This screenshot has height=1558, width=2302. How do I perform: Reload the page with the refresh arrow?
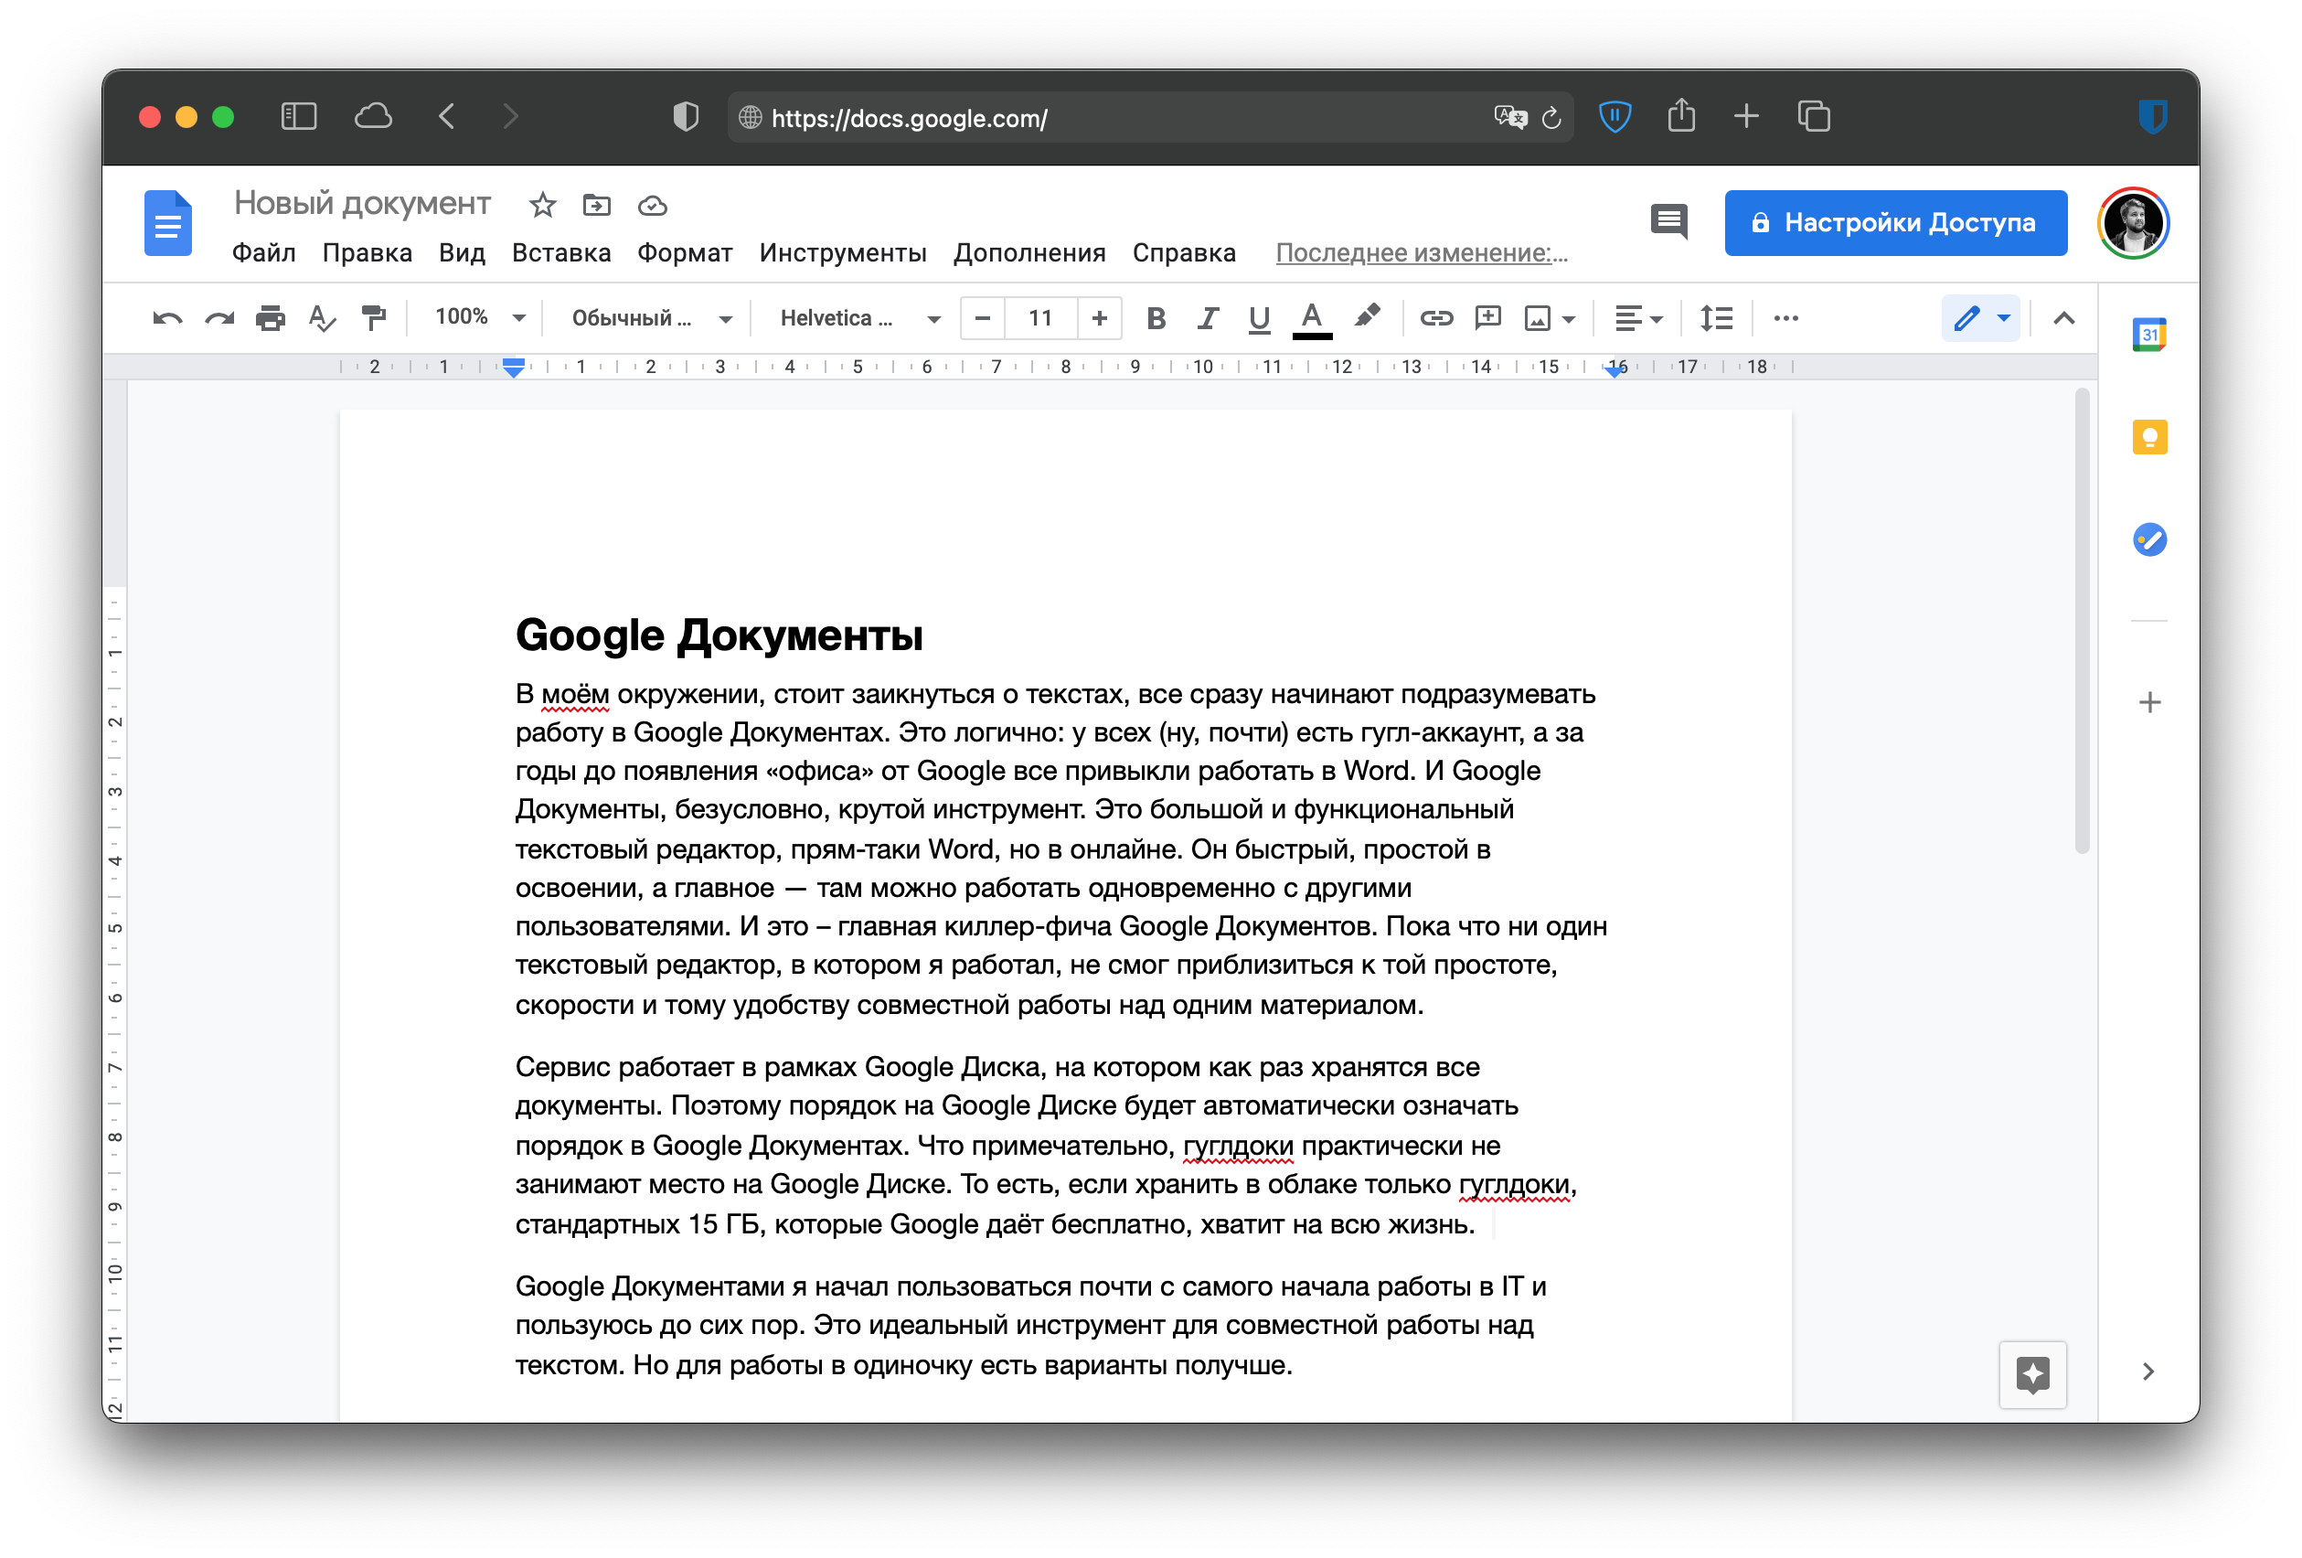[1551, 118]
